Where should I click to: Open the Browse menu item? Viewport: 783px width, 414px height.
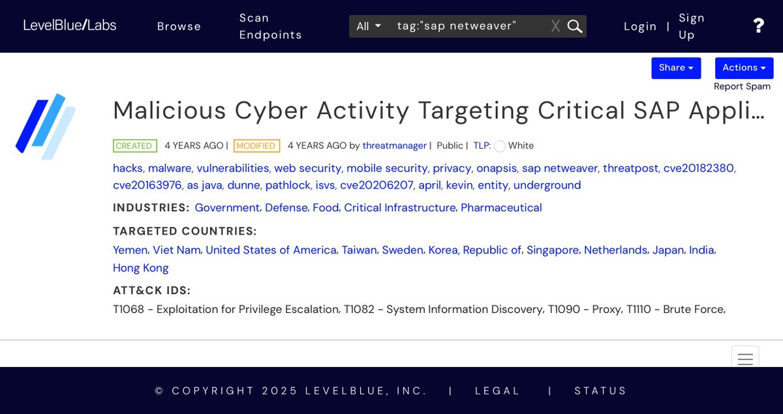pos(179,26)
